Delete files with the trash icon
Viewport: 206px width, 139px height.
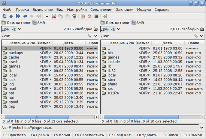pos(74,16)
